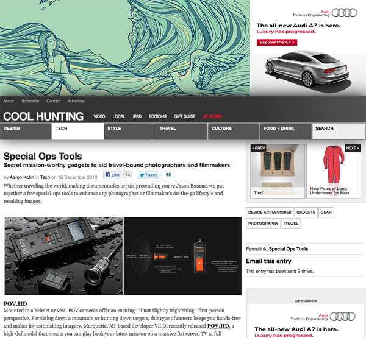Select the Device Accessories tag
The width and height of the screenshot is (366, 338).
point(269,212)
